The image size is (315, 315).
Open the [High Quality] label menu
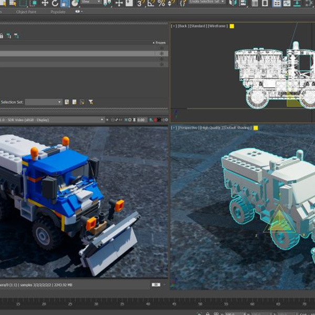pyautogui.click(x=212, y=128)
